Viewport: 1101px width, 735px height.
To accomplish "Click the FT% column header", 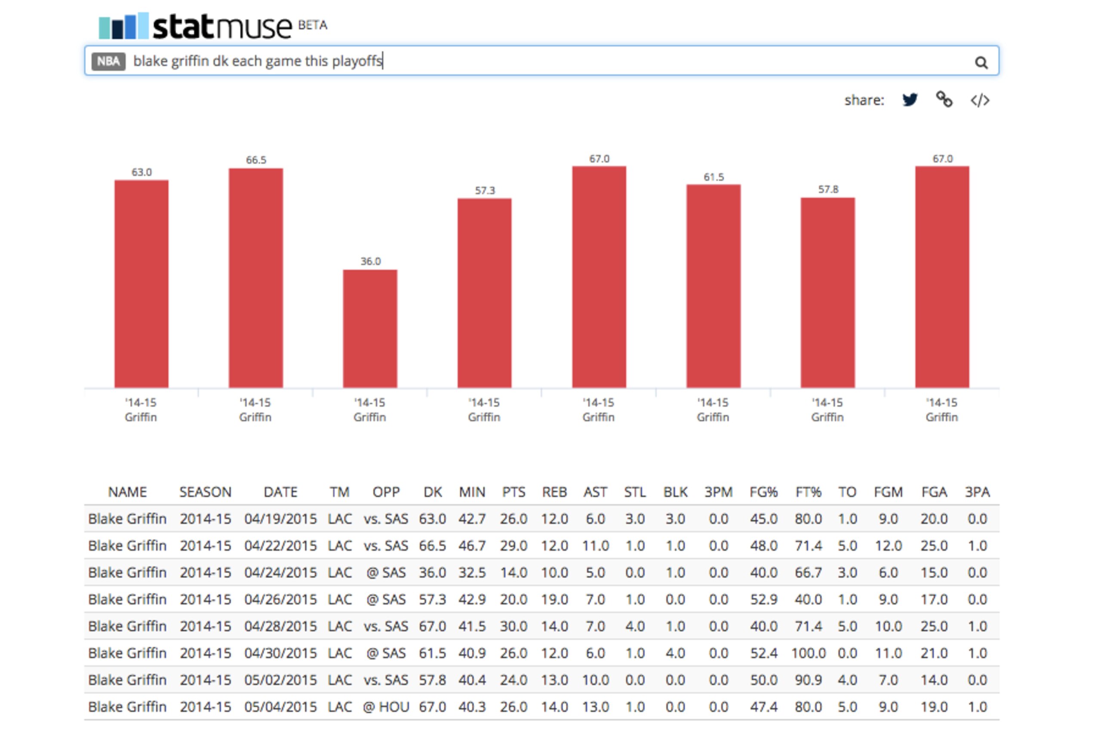I will [809, 492].
